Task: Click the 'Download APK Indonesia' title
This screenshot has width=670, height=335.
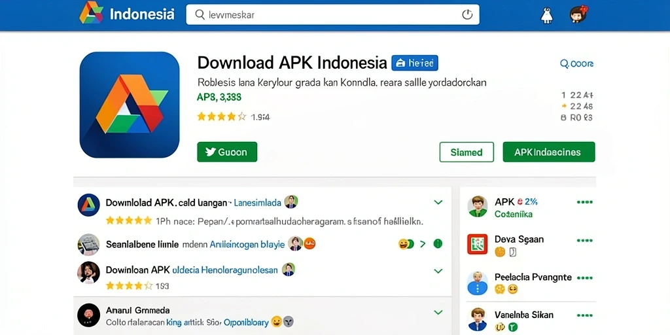Action: point(292,63)
